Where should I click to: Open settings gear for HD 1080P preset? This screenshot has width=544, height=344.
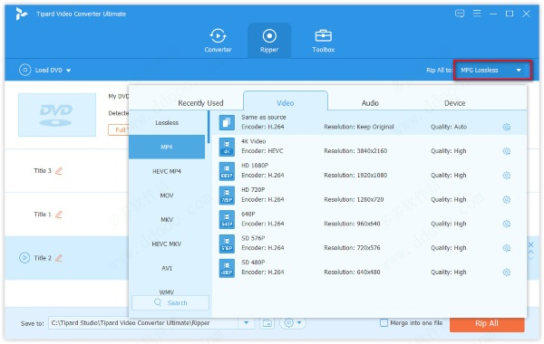[x=507, y=176]
